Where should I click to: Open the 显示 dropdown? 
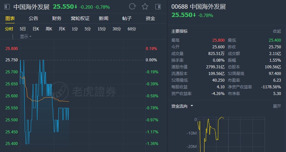point(25,37)
